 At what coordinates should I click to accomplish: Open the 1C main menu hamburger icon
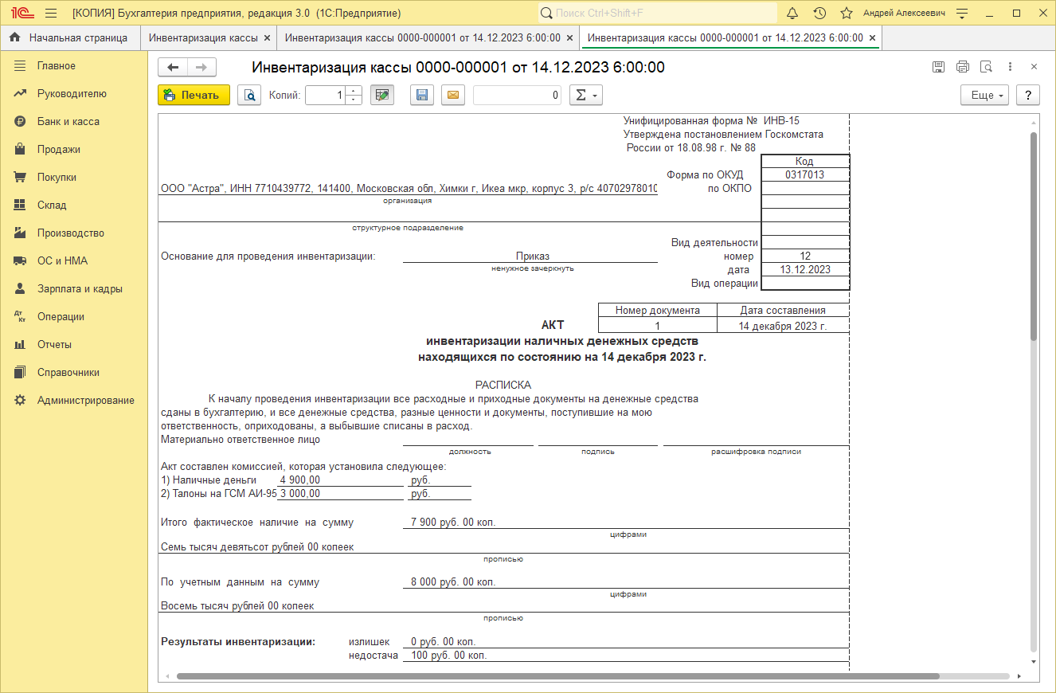(x=51, y=14)
